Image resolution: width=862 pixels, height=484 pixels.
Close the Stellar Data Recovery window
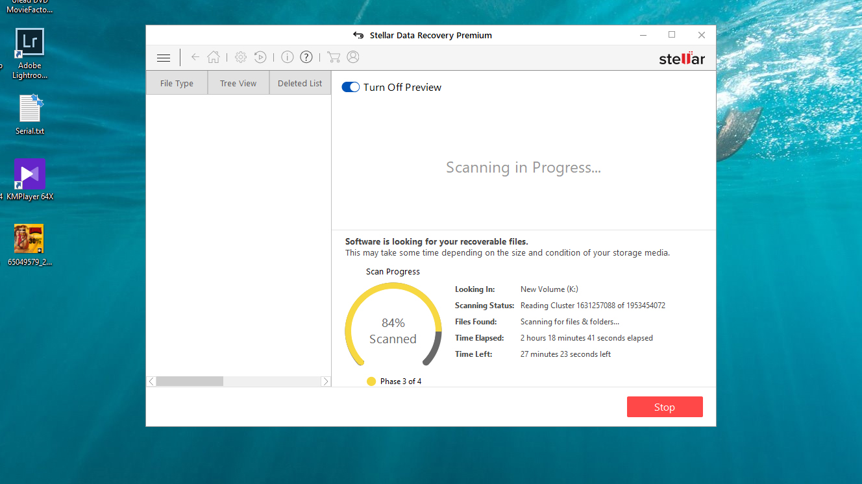click(702, 35)
